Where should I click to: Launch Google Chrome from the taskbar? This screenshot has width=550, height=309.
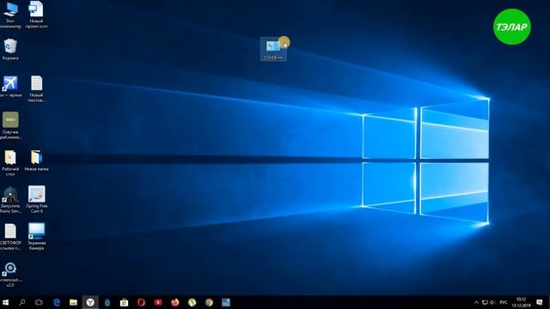coord(209,302)
